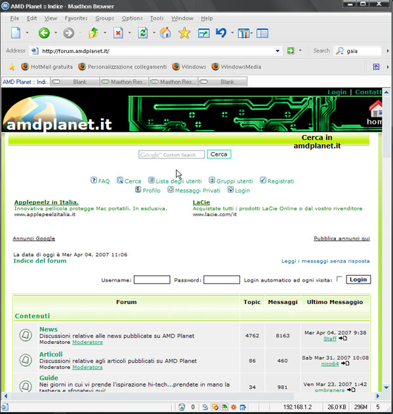Click the Username input field
393x414 pixels.
pyautogui.click(x=152, y=280)
